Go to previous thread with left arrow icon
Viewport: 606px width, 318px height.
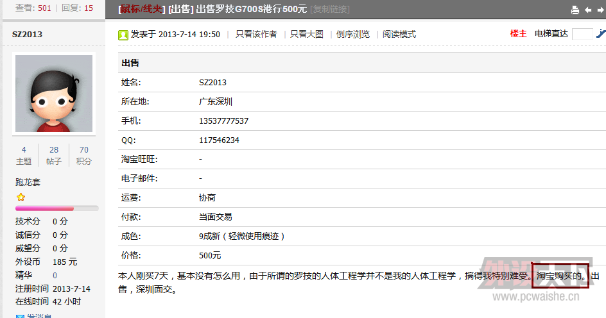click(x=588, y=10)
